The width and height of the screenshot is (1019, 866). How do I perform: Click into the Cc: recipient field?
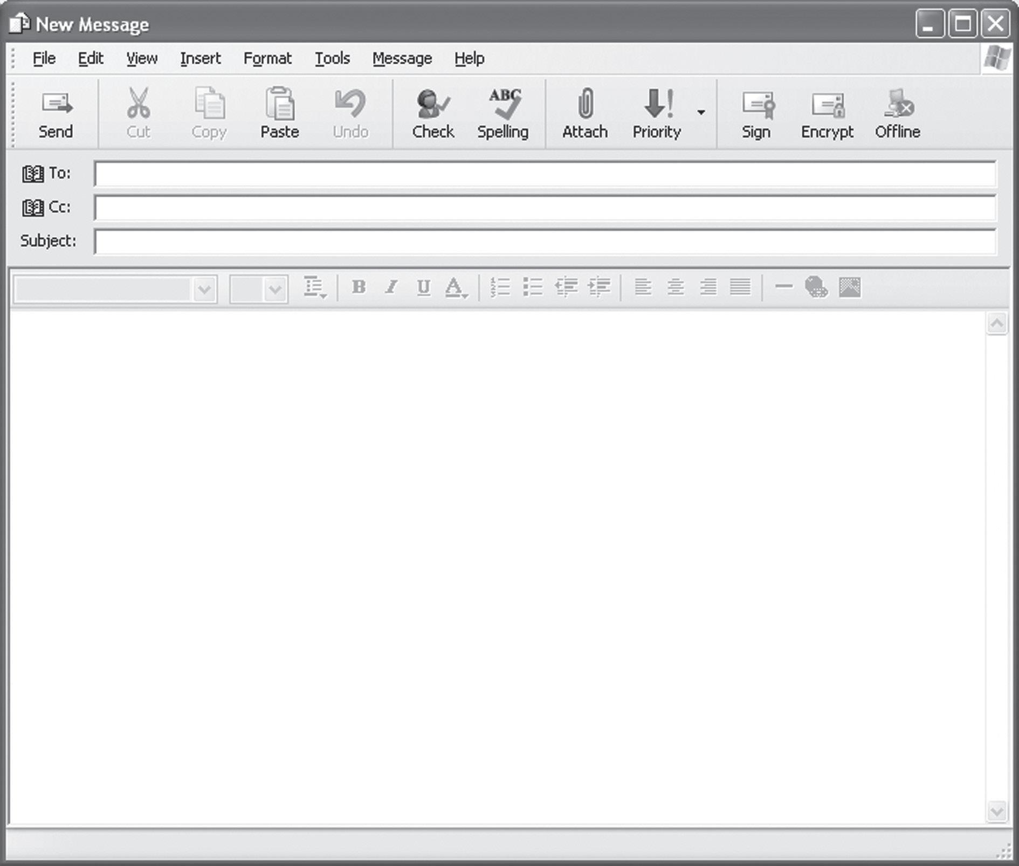pos(545,208)
